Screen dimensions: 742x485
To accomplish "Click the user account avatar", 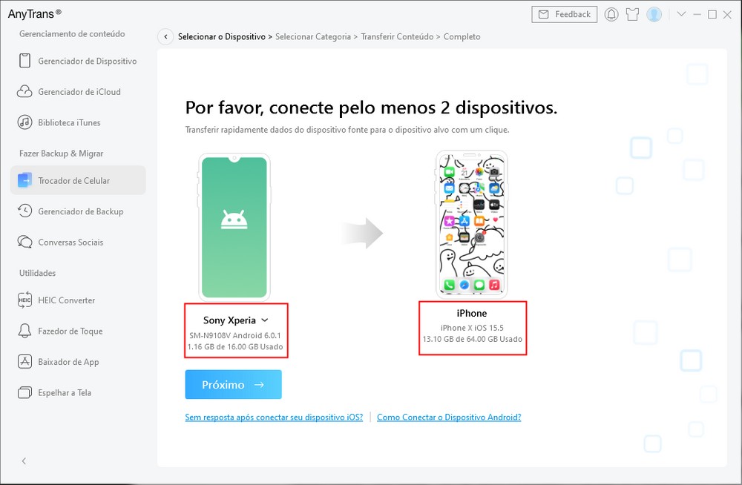I will (x=654, y=15).
